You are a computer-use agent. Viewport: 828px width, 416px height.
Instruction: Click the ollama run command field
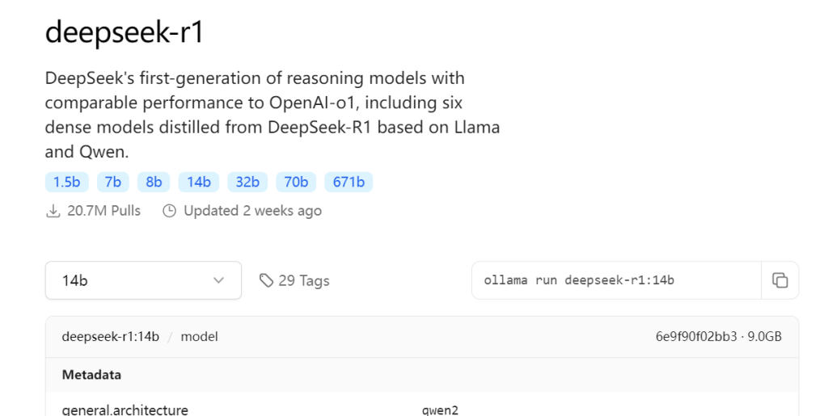tap(616, 280)
